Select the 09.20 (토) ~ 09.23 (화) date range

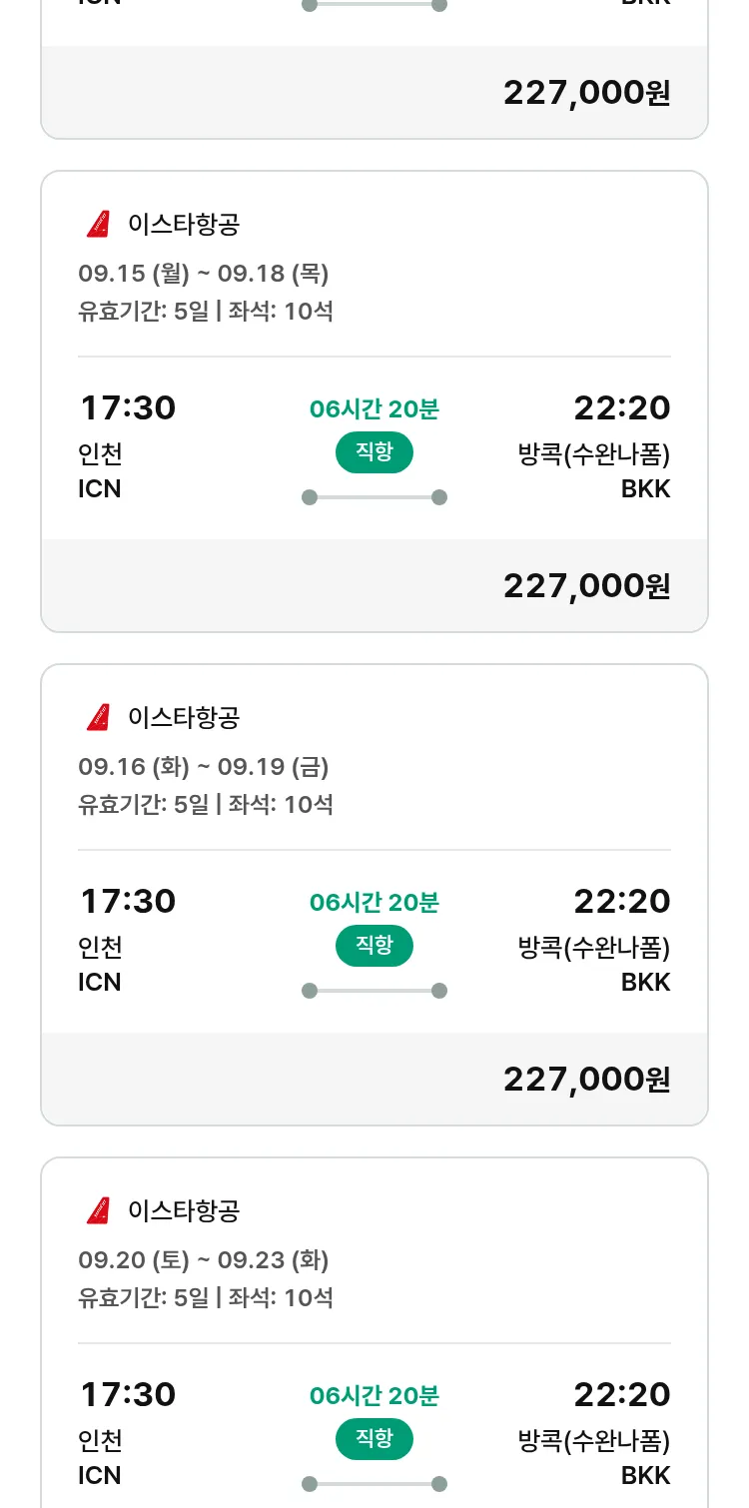[x=204, y=1259]
